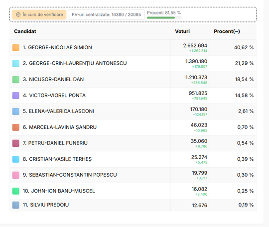Click the purple swatch beside Victor-Viorel Ponta

(16, 95)
